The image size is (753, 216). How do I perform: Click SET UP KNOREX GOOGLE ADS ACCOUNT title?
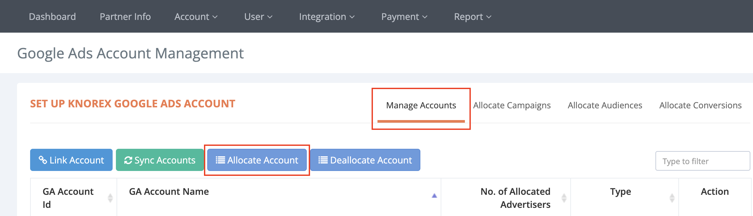point(133,104)
